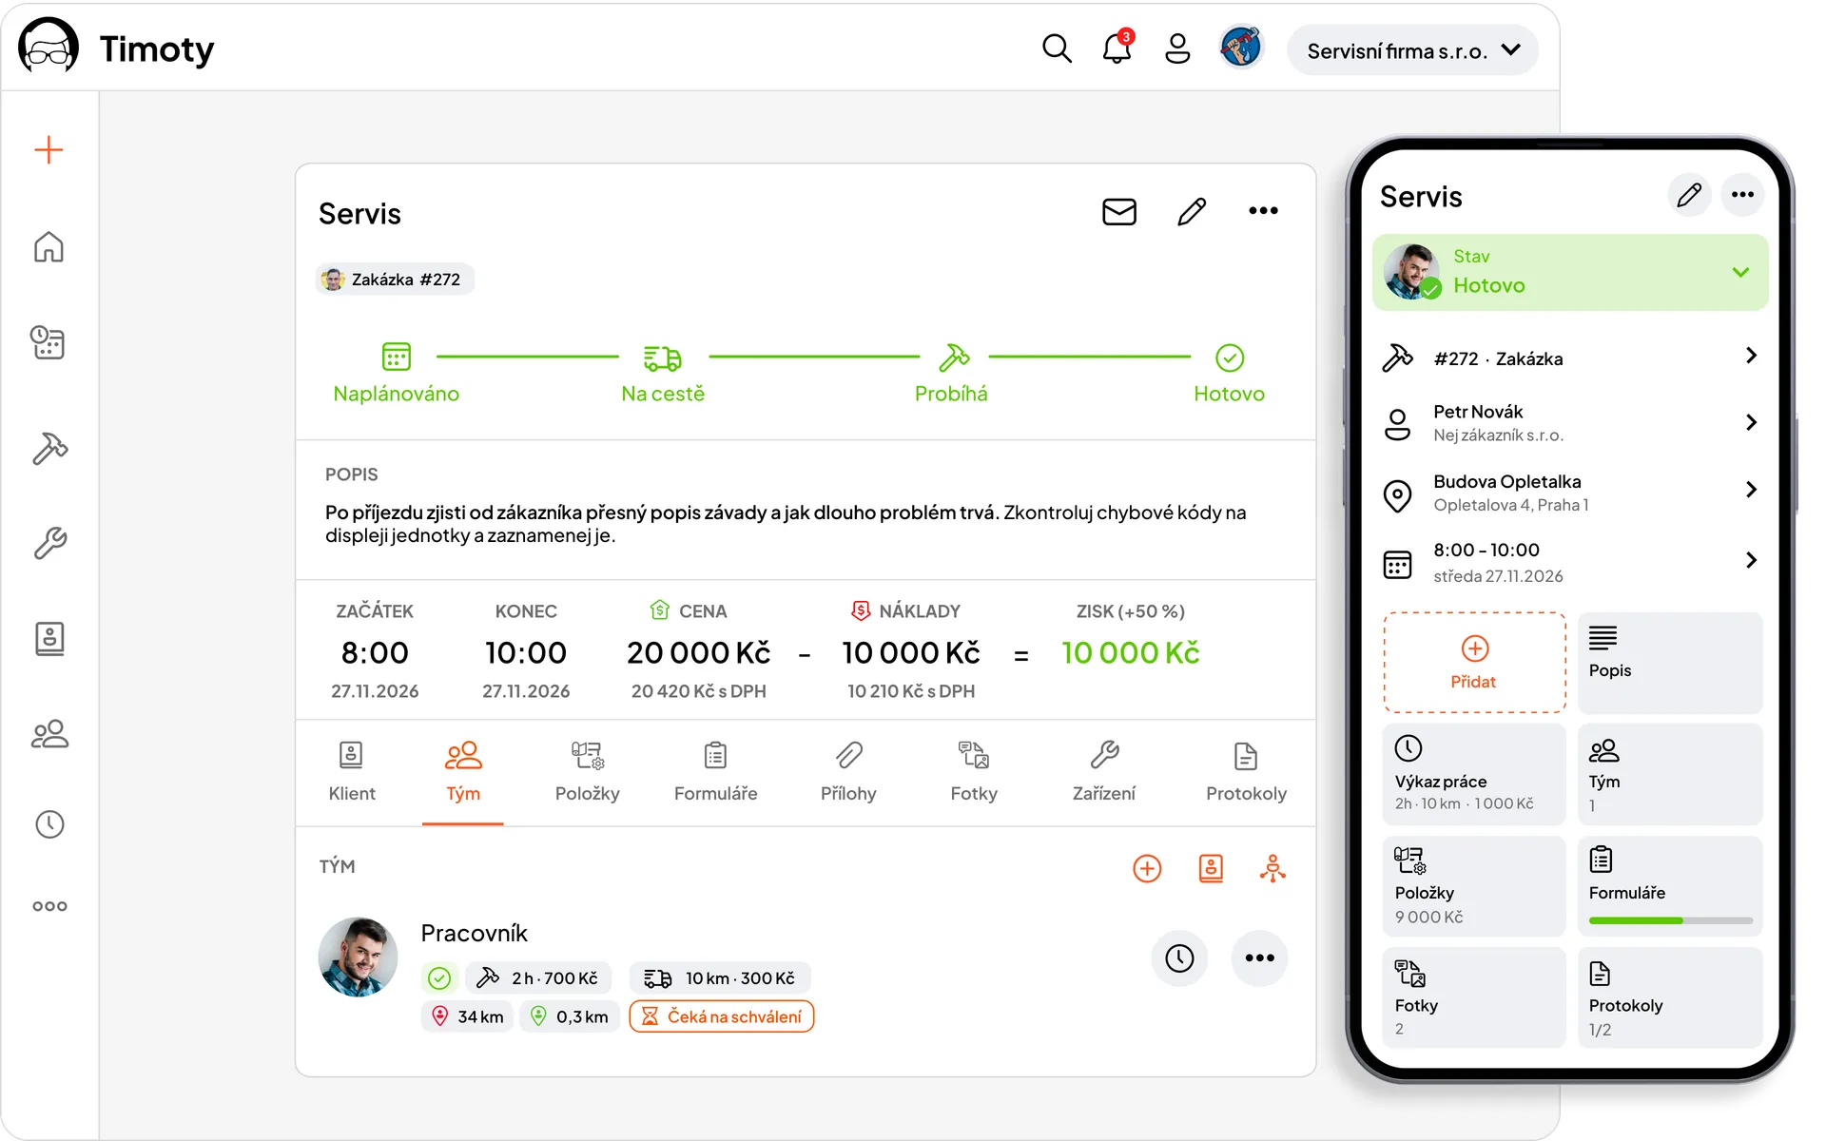Click the search magnifier icon

[x=1057, y=48]
